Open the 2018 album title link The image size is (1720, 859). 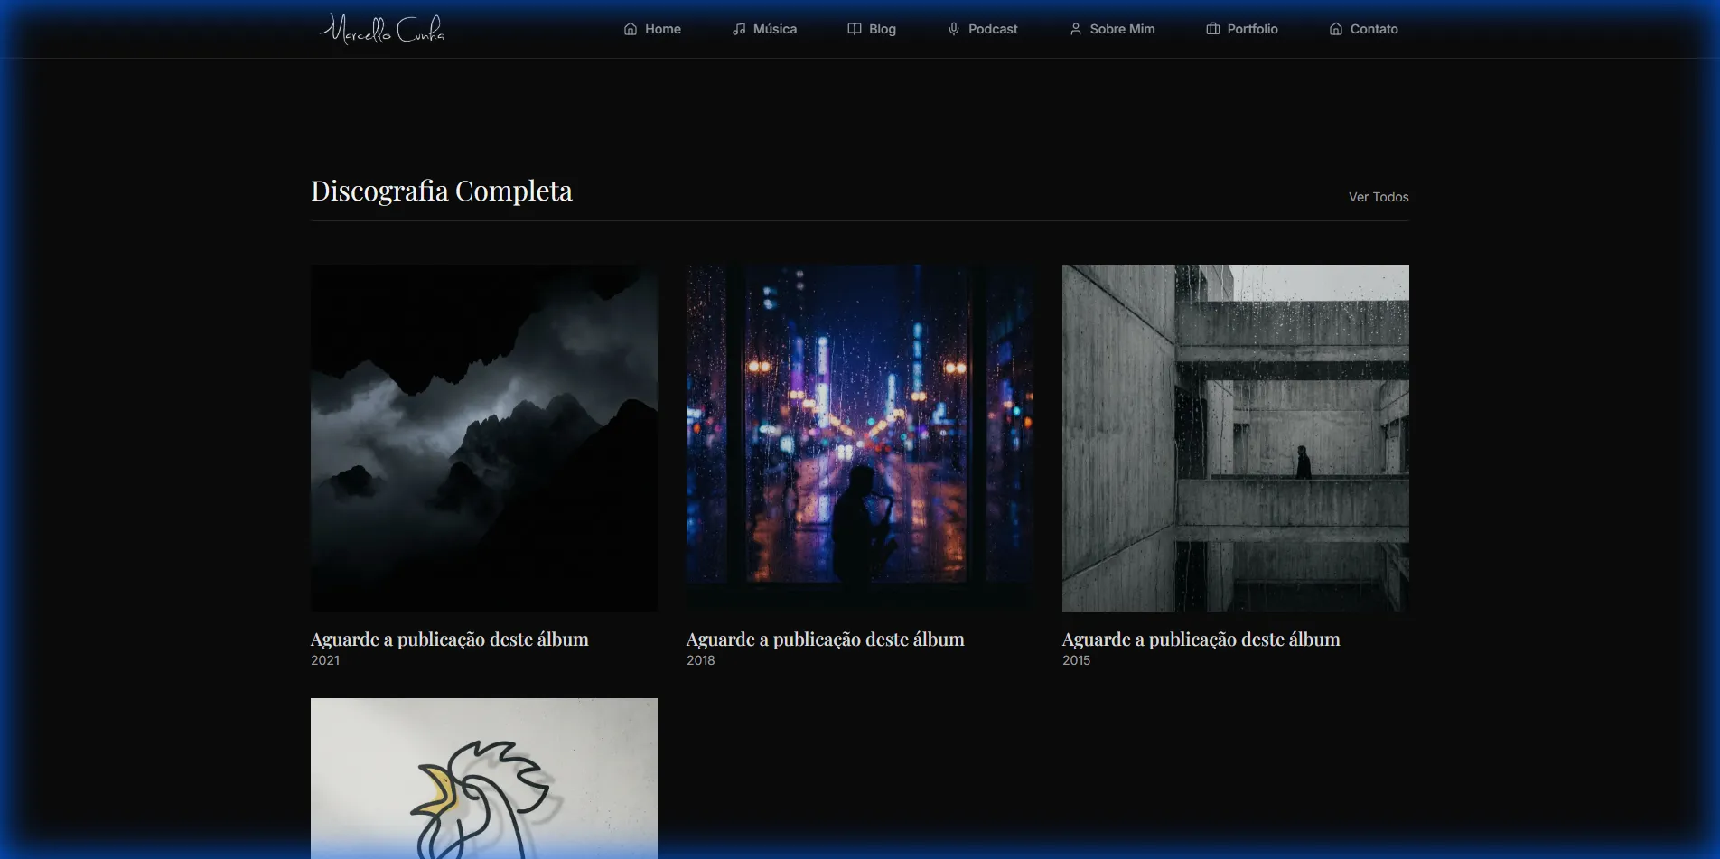(x=825, y=640)
